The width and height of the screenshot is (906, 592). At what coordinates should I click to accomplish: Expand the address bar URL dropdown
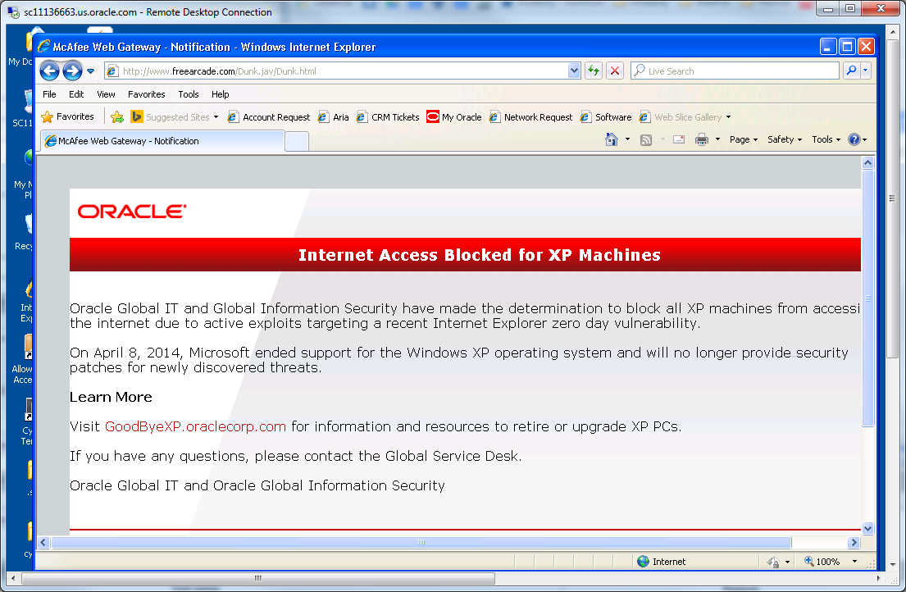point(574,71)
